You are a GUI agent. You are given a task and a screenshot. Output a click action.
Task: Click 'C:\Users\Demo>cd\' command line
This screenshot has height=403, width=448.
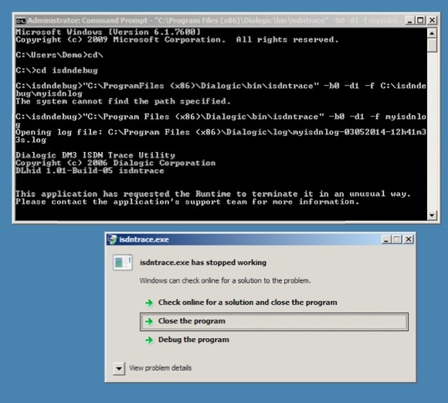point(59,55)
